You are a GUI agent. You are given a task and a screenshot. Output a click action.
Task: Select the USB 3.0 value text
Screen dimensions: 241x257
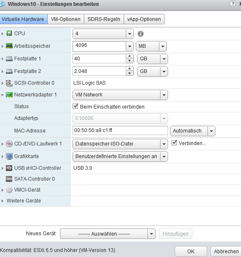click(83, 168)
